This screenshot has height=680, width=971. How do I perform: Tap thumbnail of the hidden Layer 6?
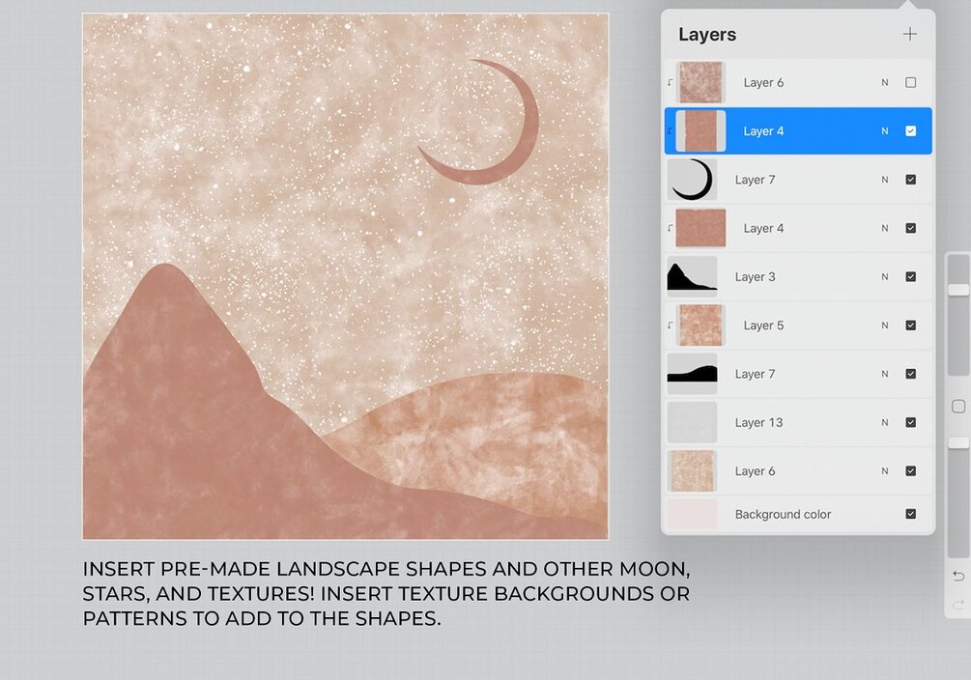[700, 82]
